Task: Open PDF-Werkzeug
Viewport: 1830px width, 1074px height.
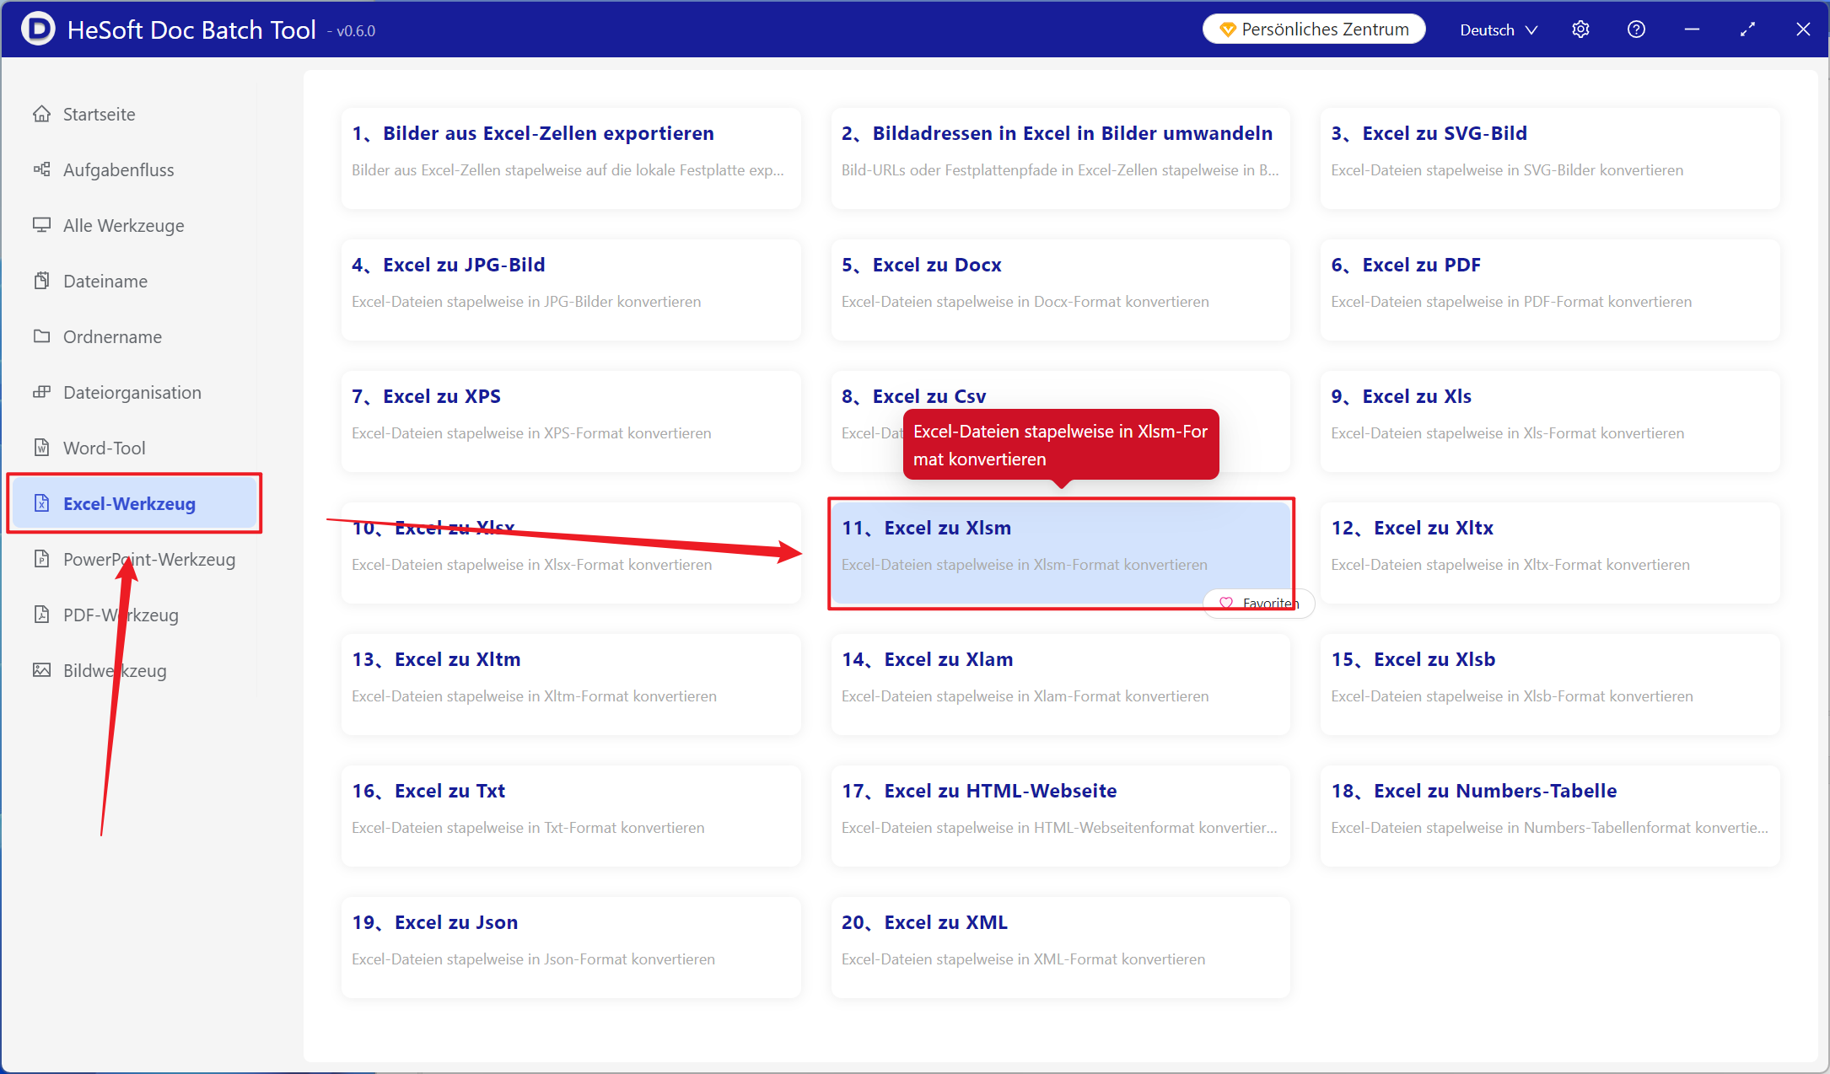Action: pyautogui.click(x=135, y=615)
